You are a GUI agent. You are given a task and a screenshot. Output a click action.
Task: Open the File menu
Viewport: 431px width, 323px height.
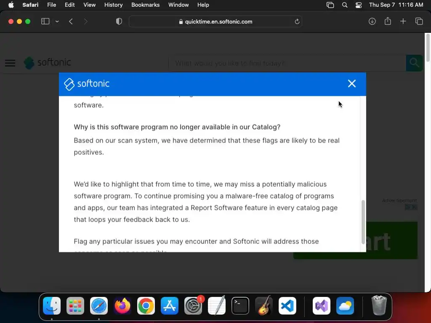51,5
